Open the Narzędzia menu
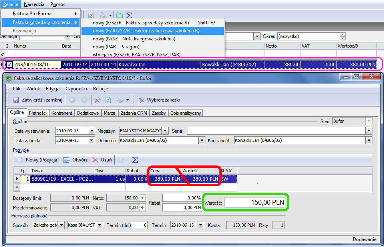This screenshot has height=247, width=384. 34,4
